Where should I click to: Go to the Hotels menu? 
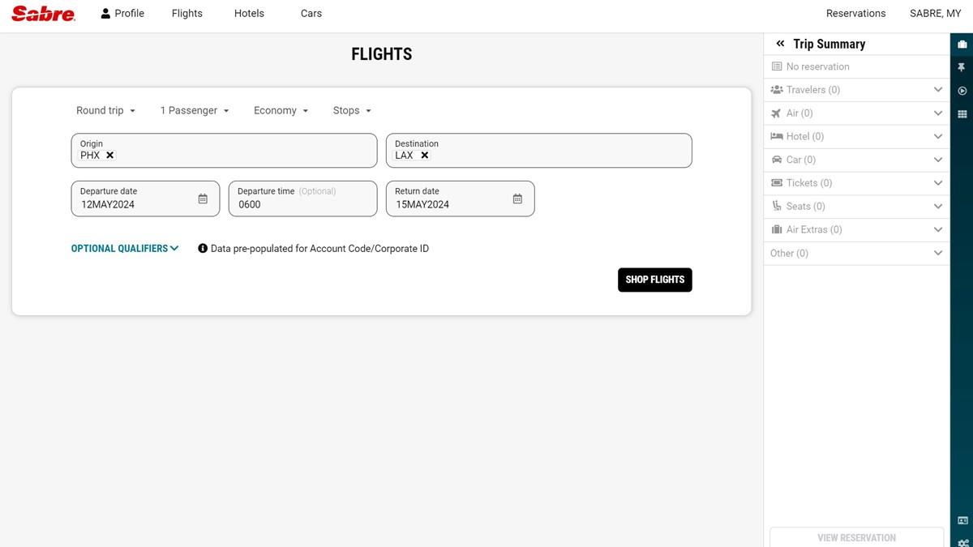point(249,14)
